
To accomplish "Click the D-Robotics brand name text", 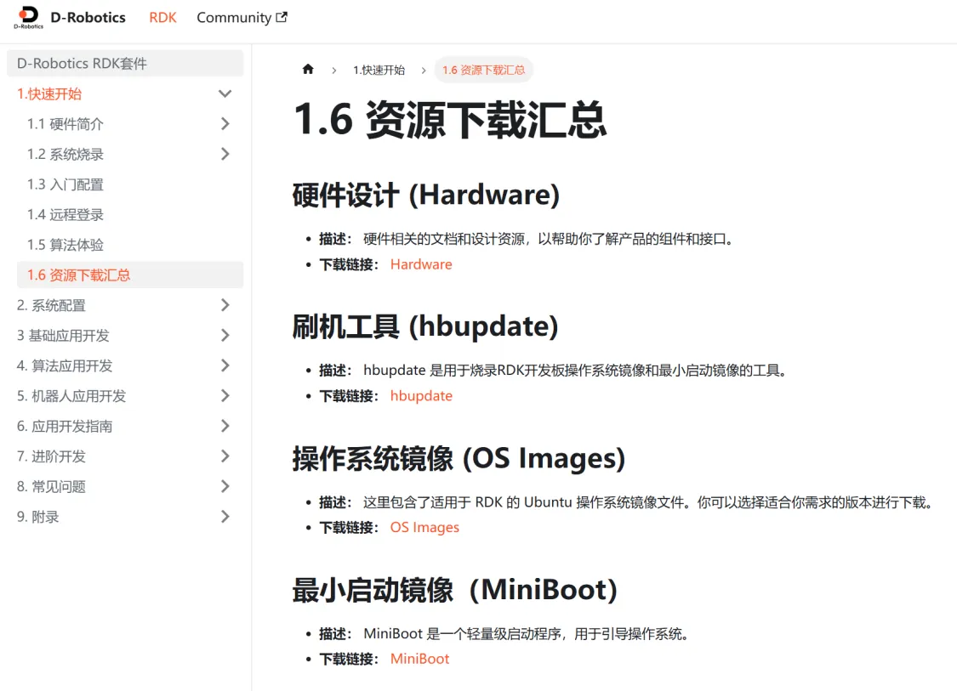I will pos(88,18).
